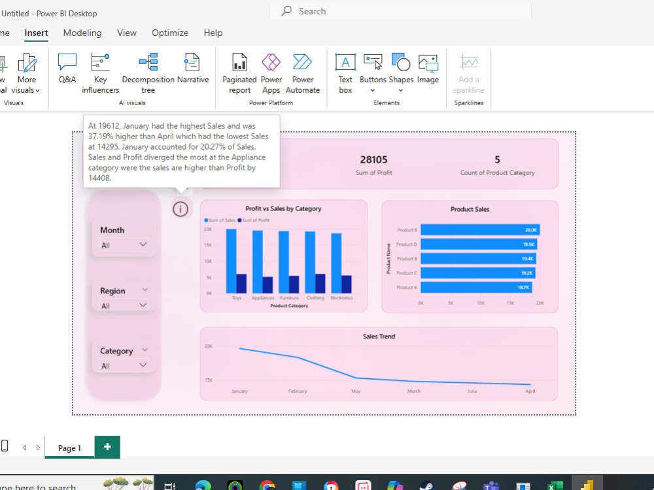Open the View ribbon tab
Image resolution: width=654 pixels, height=490 pixels.
tap(127, 33)
